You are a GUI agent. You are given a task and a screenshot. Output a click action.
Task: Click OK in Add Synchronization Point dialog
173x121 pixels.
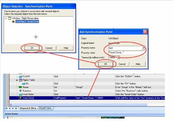pos(106,64)
